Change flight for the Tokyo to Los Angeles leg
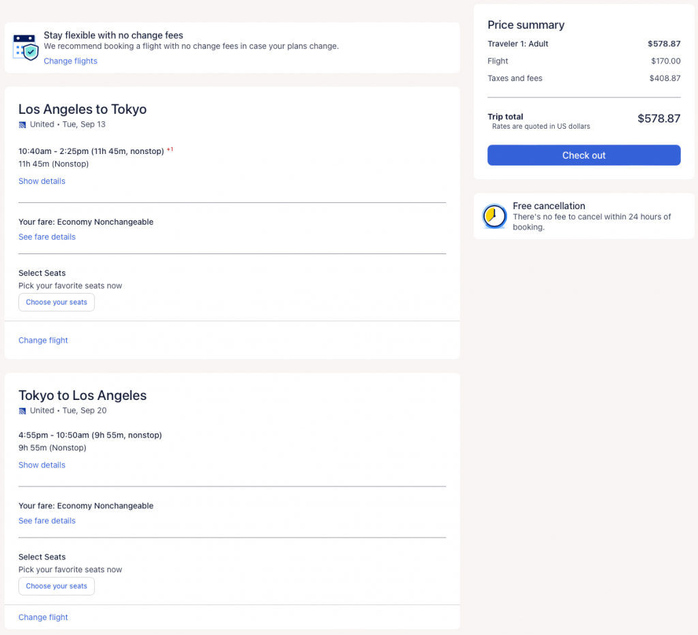The image size is (698, 635). click(43, 617)
